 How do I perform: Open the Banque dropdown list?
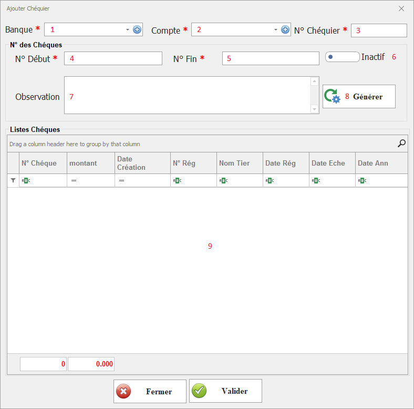click(x=127, y=30)
